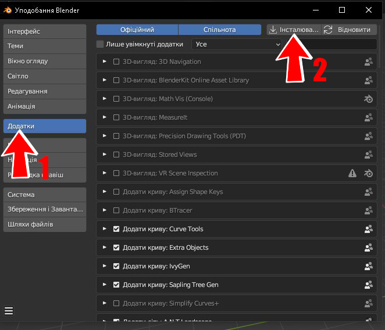Enable VR Scene Inspection checkbox

[x=116, y=173]
